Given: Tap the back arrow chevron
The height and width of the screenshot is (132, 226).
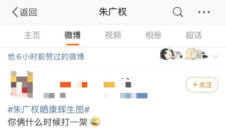Looking at the screenshot, I should pyautogui.click(x=15, y=12).
